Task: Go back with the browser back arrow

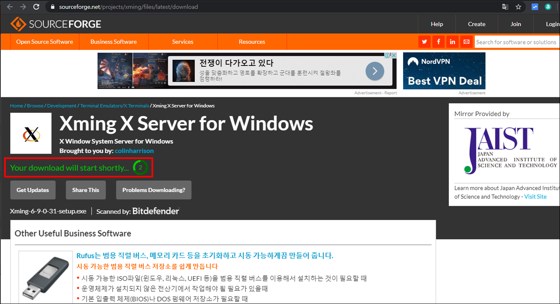Action: pyautogui.click(x=10, y=7)
